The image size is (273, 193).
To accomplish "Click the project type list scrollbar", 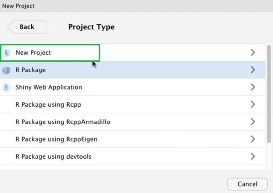I will (x=269, y=93).
